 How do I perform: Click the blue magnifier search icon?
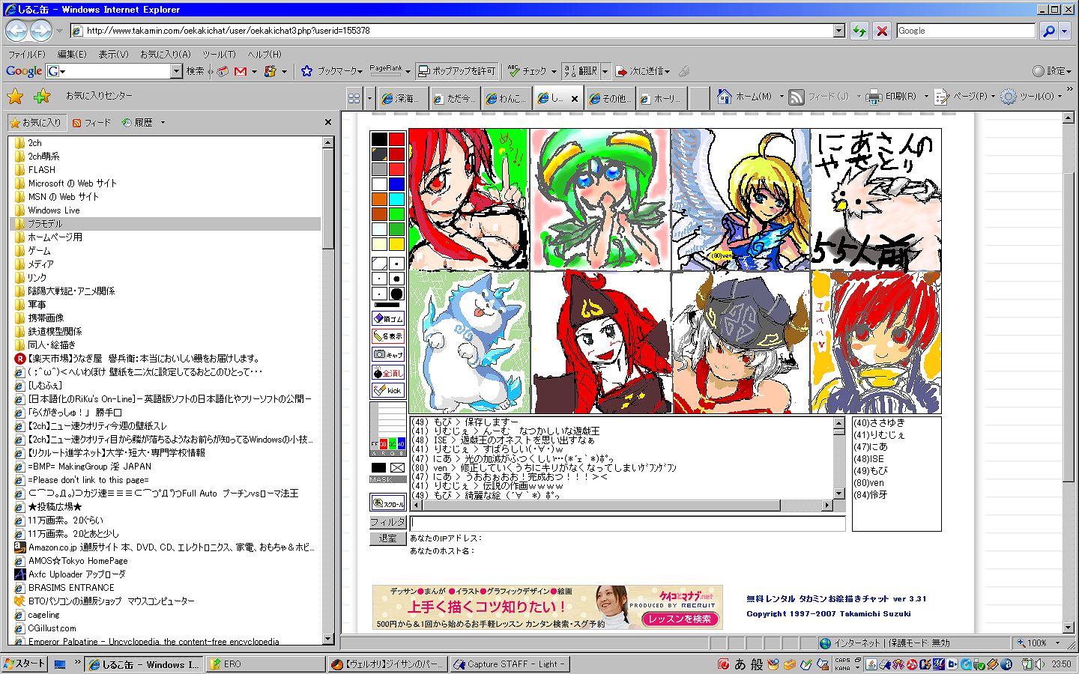click(x=1048, y=31)
